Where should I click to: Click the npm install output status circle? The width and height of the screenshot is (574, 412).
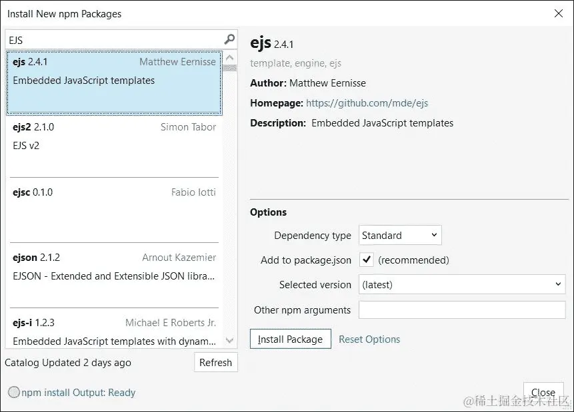pyautogui.click(x=13, y=392)
